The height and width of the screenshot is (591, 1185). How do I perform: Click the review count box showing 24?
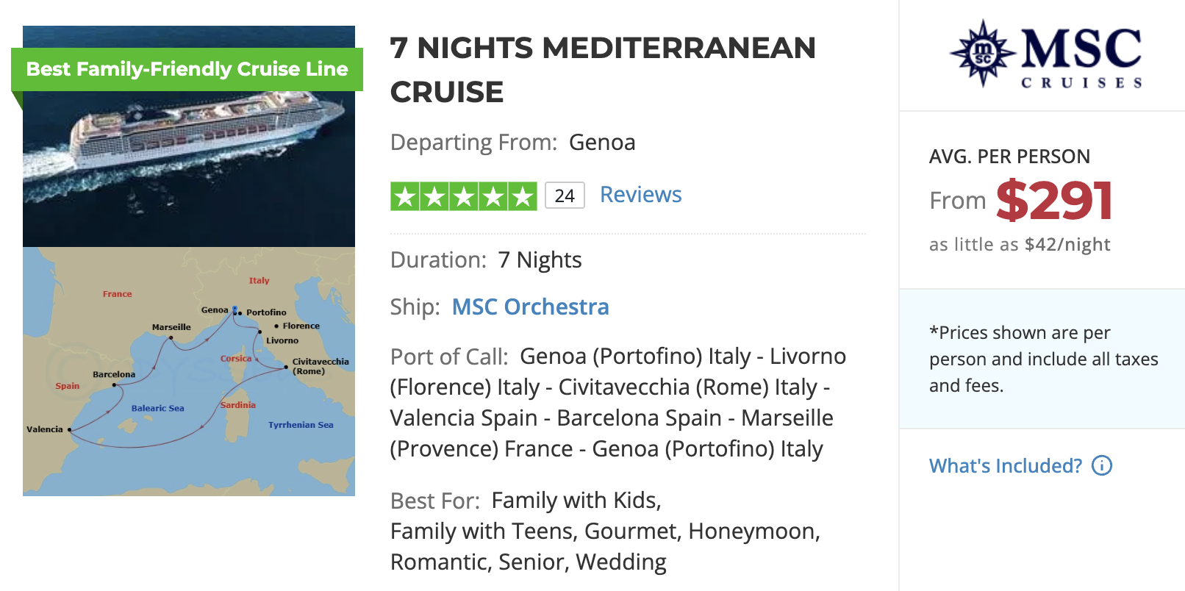pyautogui.click(x=564, y=195)
